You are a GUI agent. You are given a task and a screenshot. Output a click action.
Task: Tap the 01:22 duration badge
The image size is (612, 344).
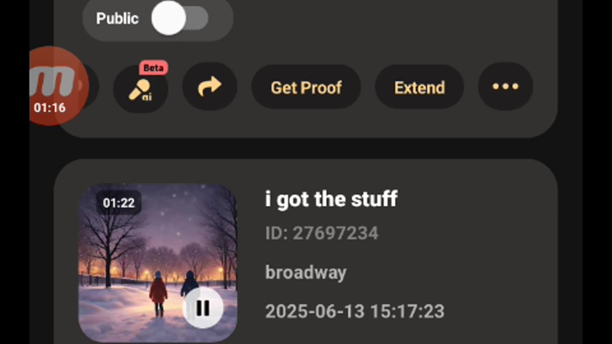click(119, 203)
